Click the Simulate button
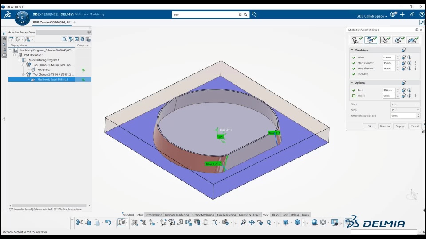Screen dimensions: 426x239 [384, 126]
